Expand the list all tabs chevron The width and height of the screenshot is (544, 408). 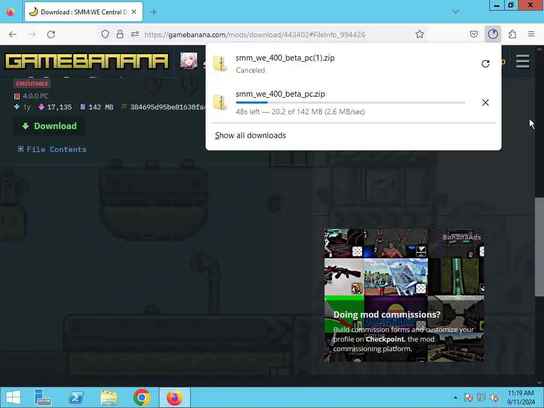coord(456,12)
